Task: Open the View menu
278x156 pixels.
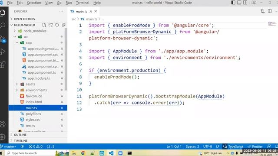Action: click(49, 3)
